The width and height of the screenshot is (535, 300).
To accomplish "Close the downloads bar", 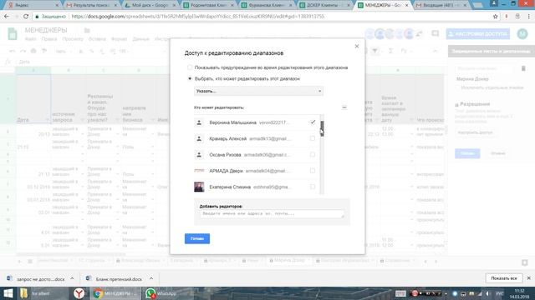I will point(529,278).
